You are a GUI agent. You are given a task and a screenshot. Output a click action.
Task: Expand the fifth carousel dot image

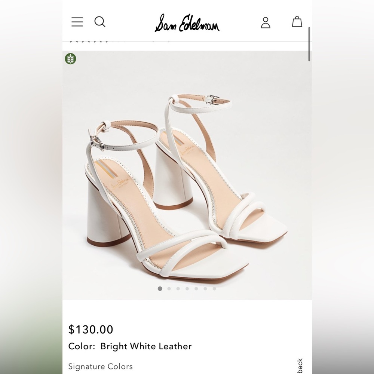196,288
